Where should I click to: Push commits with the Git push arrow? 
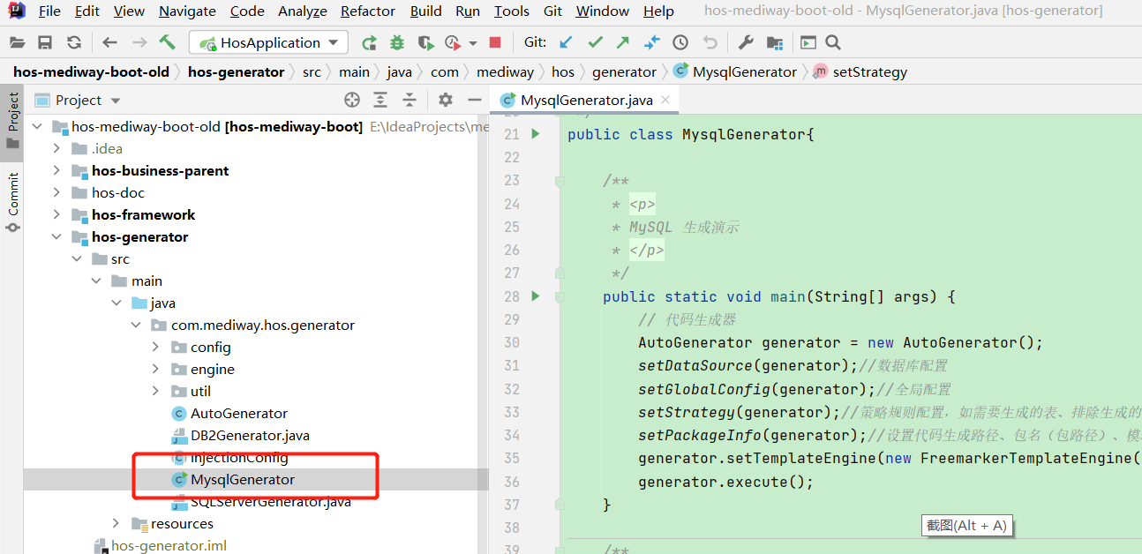coord(623,42)
